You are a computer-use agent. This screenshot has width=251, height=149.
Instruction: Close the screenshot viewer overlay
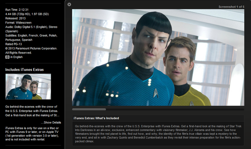pyautogui.click(x=69, y=4)
